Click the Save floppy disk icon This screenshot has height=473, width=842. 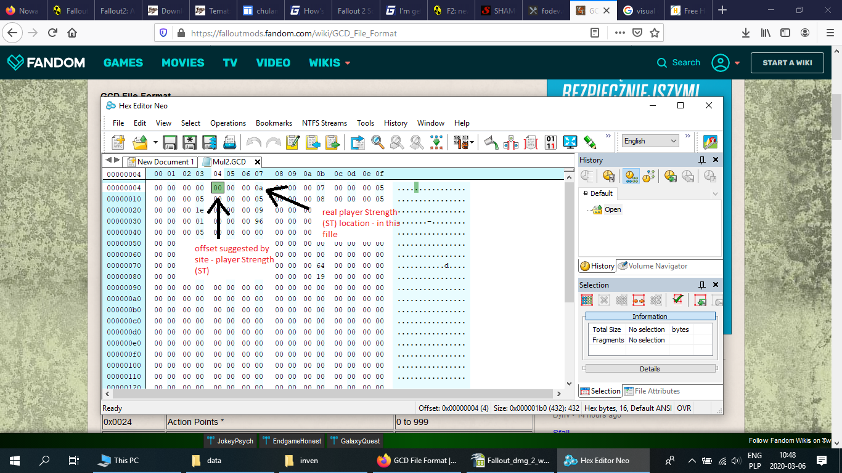coord(170,142)
